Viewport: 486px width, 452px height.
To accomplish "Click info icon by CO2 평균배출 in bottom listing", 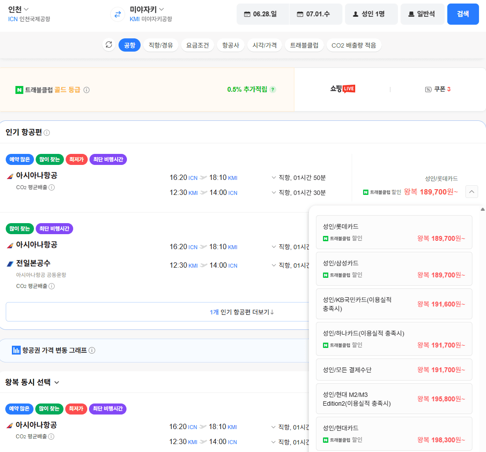I will click(52, 437).
